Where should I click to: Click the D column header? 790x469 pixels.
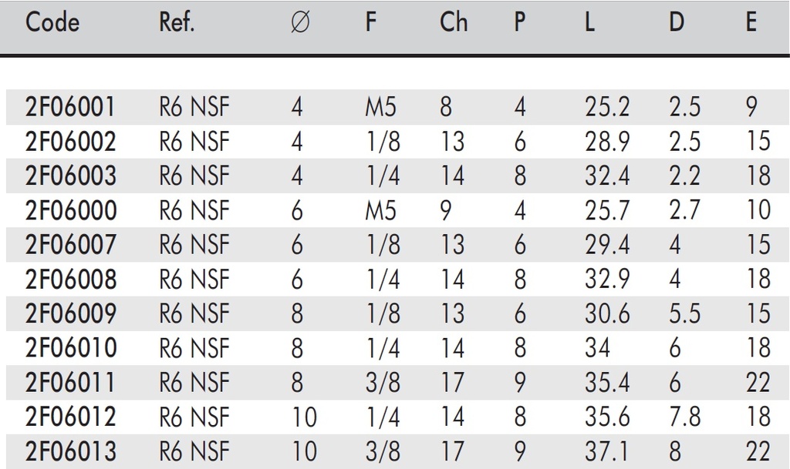pyautogui.click(x=677, y=22)
